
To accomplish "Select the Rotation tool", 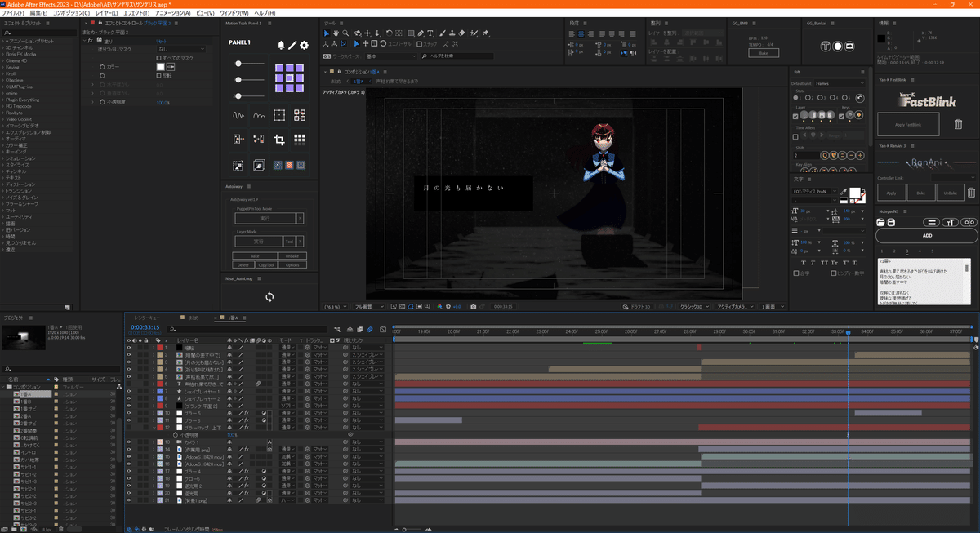I will tap(388, 33).
